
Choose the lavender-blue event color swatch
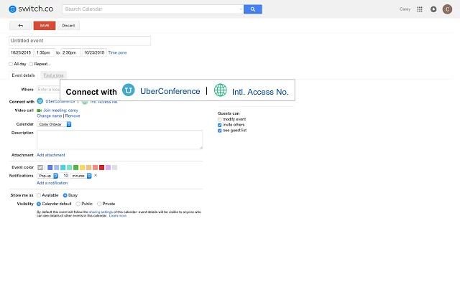pyautogui.click(x=56, y=167)
